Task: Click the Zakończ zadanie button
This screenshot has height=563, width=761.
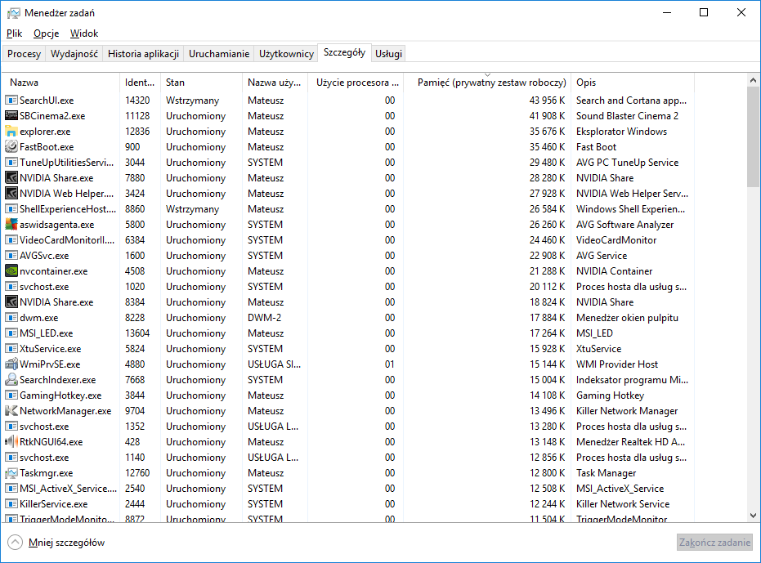Action: [715, 543]
